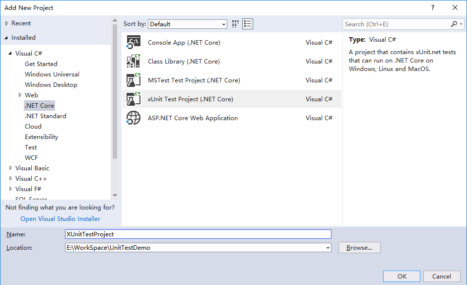The height and width of the screenshot is (285, 467).
Task: Select the Visual C# node label
Action: (x=29, y=53)
